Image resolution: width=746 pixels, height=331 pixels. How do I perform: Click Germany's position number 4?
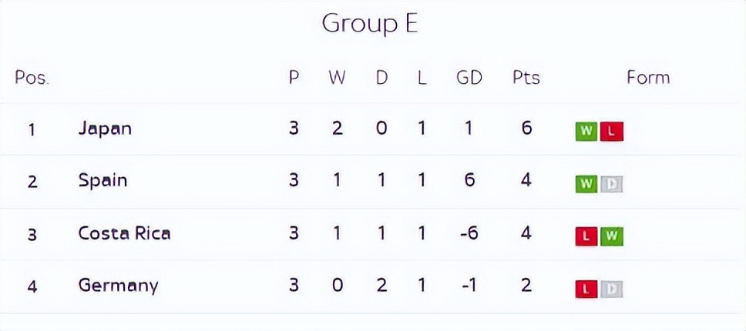[32, 286]
